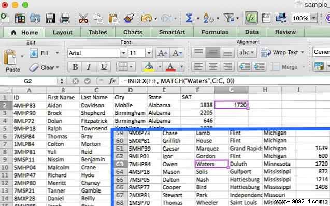The width and height of the screenshot is (330, 206).
Task: Open the Filter dropdown arrow in toolbar
Action: (238, 19)
